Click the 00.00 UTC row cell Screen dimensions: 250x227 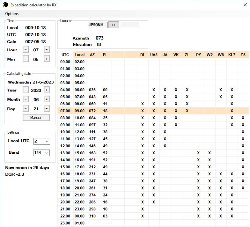(x=65, y=62)
